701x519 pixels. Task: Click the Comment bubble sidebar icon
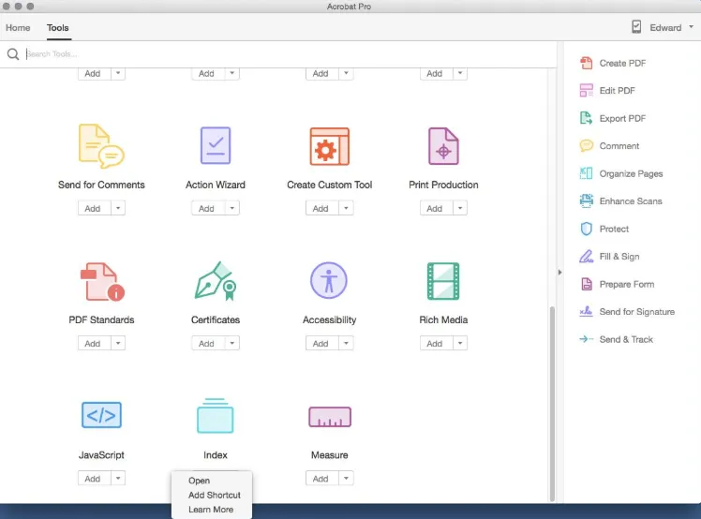(x=586, y=146)
